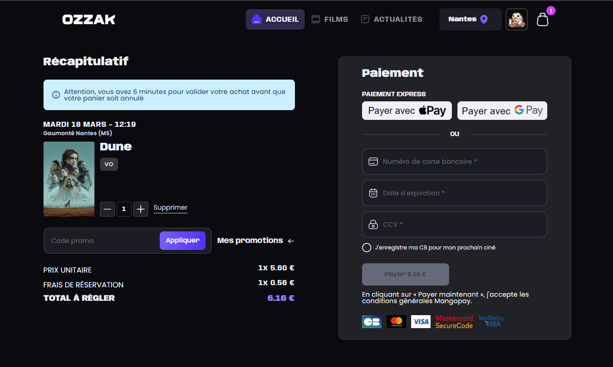Go to the Accueil tab
The height and width of the screenshot is (367, 613).
(275, 19)
